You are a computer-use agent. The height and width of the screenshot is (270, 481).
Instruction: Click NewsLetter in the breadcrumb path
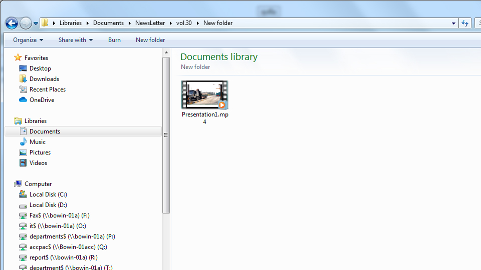tap(150, 23)
